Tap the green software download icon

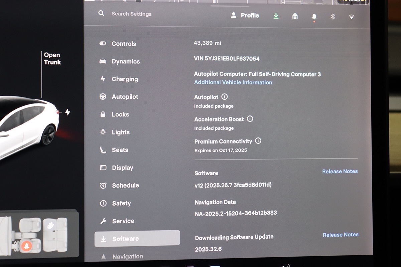point(276,16)
